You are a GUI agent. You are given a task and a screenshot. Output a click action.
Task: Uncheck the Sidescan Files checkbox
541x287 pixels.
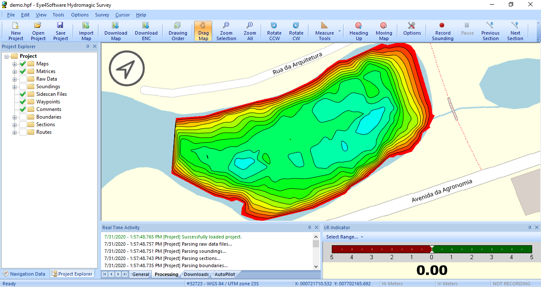point(23,94)
